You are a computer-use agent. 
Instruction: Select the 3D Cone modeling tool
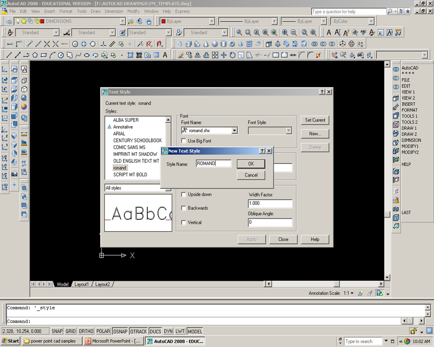click(x=206, y=44)
